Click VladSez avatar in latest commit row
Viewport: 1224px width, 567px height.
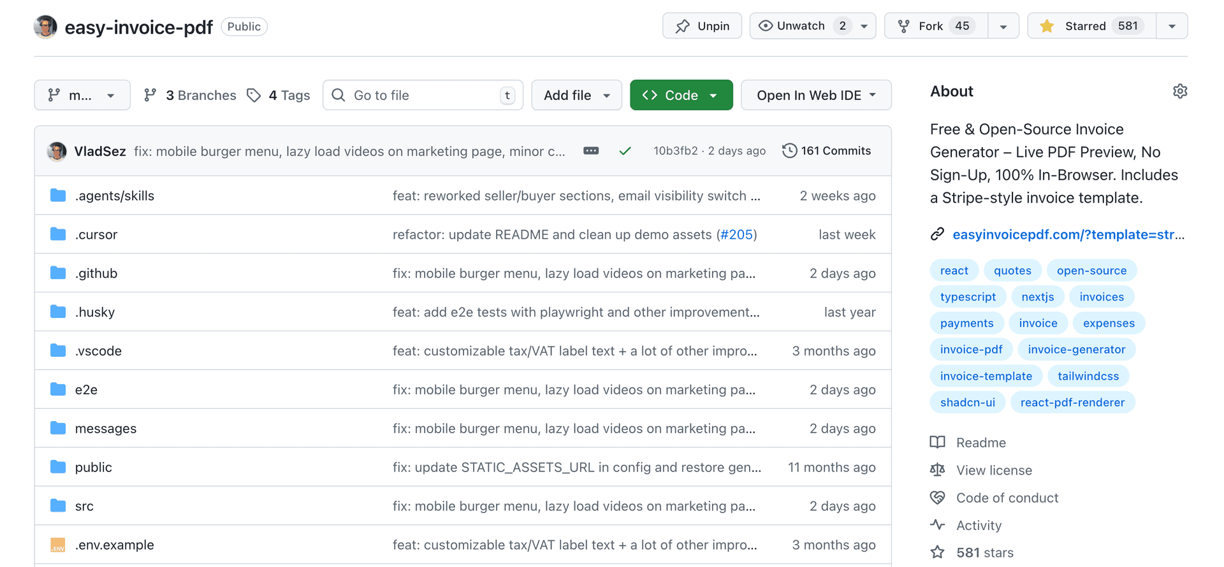[x=57, y=151]
